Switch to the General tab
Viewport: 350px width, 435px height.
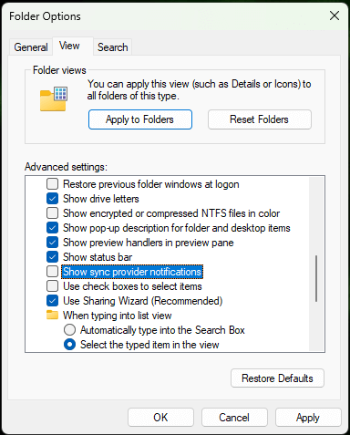31,47
